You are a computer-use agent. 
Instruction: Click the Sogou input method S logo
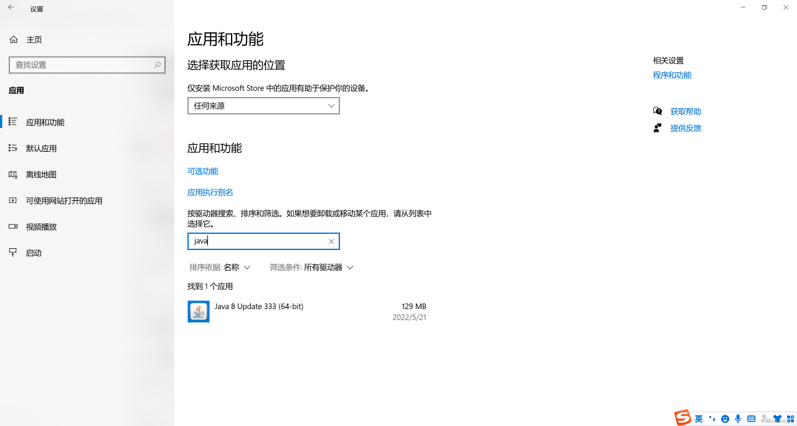(x=683, y=417)
